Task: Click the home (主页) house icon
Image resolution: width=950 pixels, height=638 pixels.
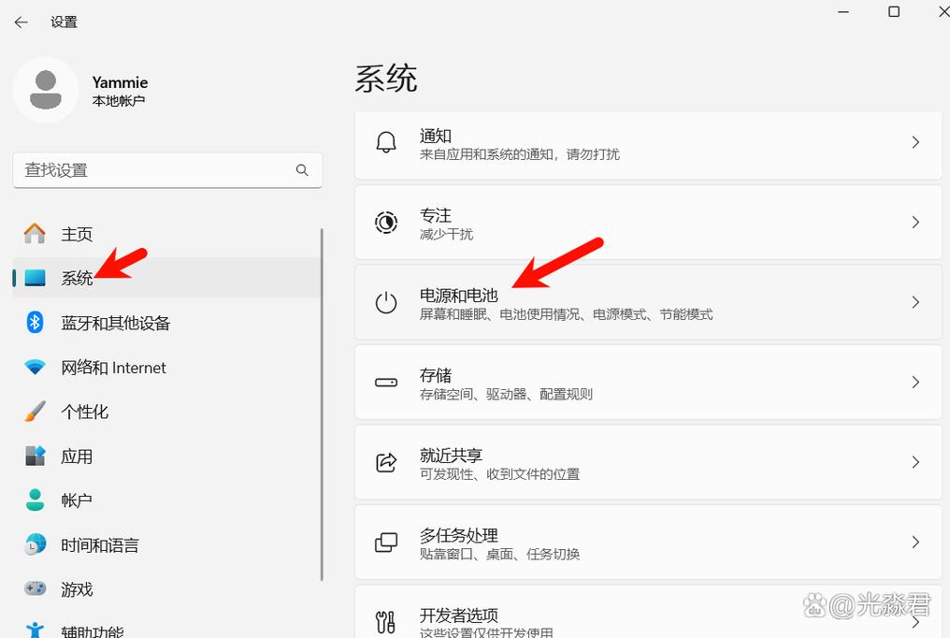Action: (x=34, y=234)
